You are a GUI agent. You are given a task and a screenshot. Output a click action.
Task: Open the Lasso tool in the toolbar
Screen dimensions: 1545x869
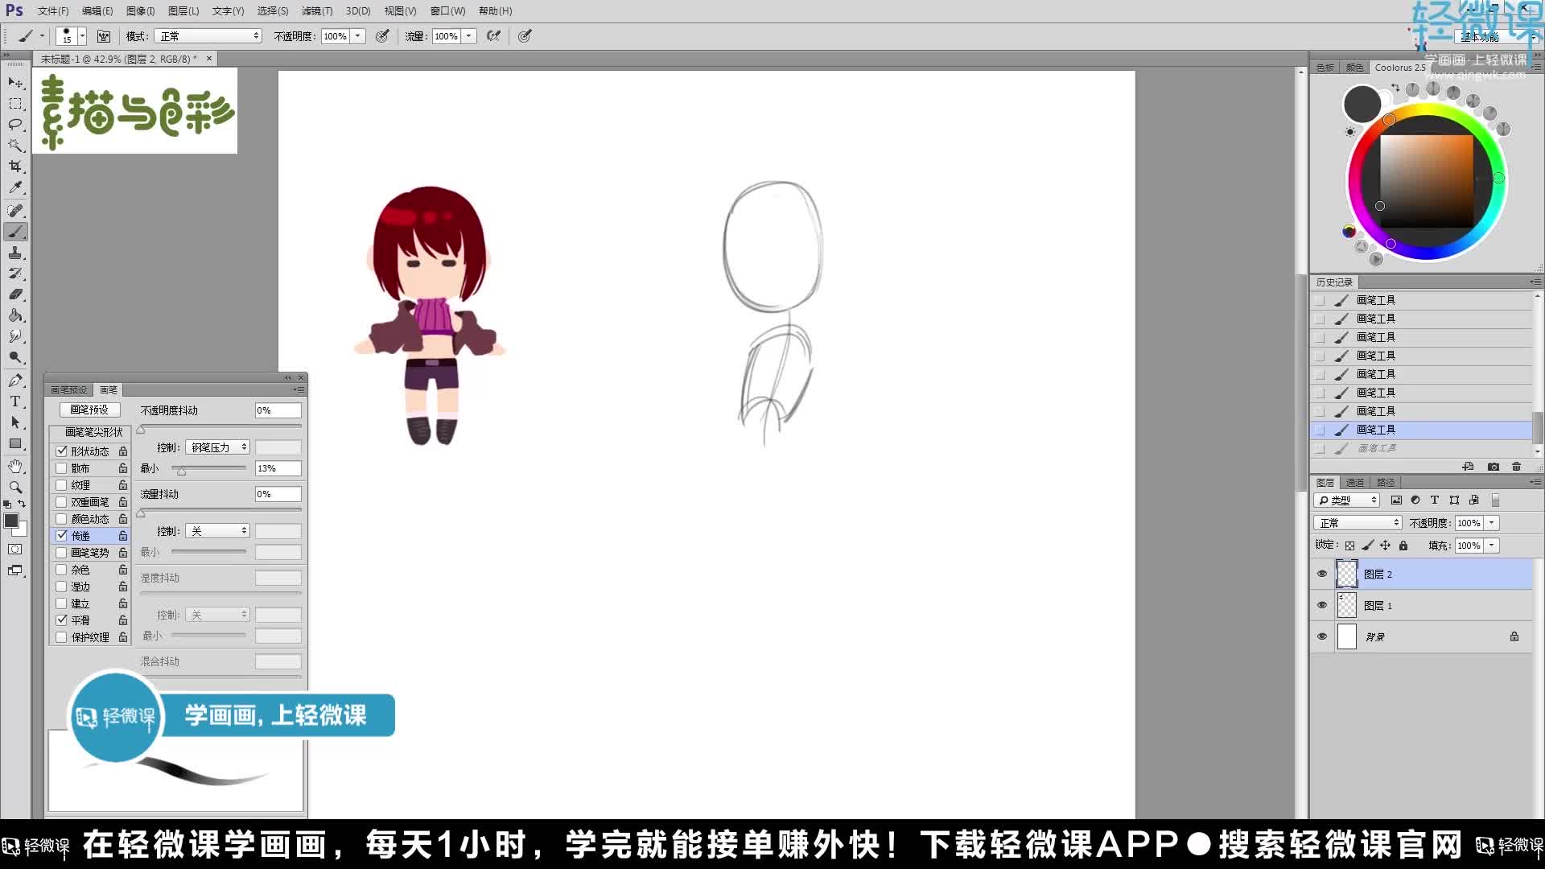15,125
